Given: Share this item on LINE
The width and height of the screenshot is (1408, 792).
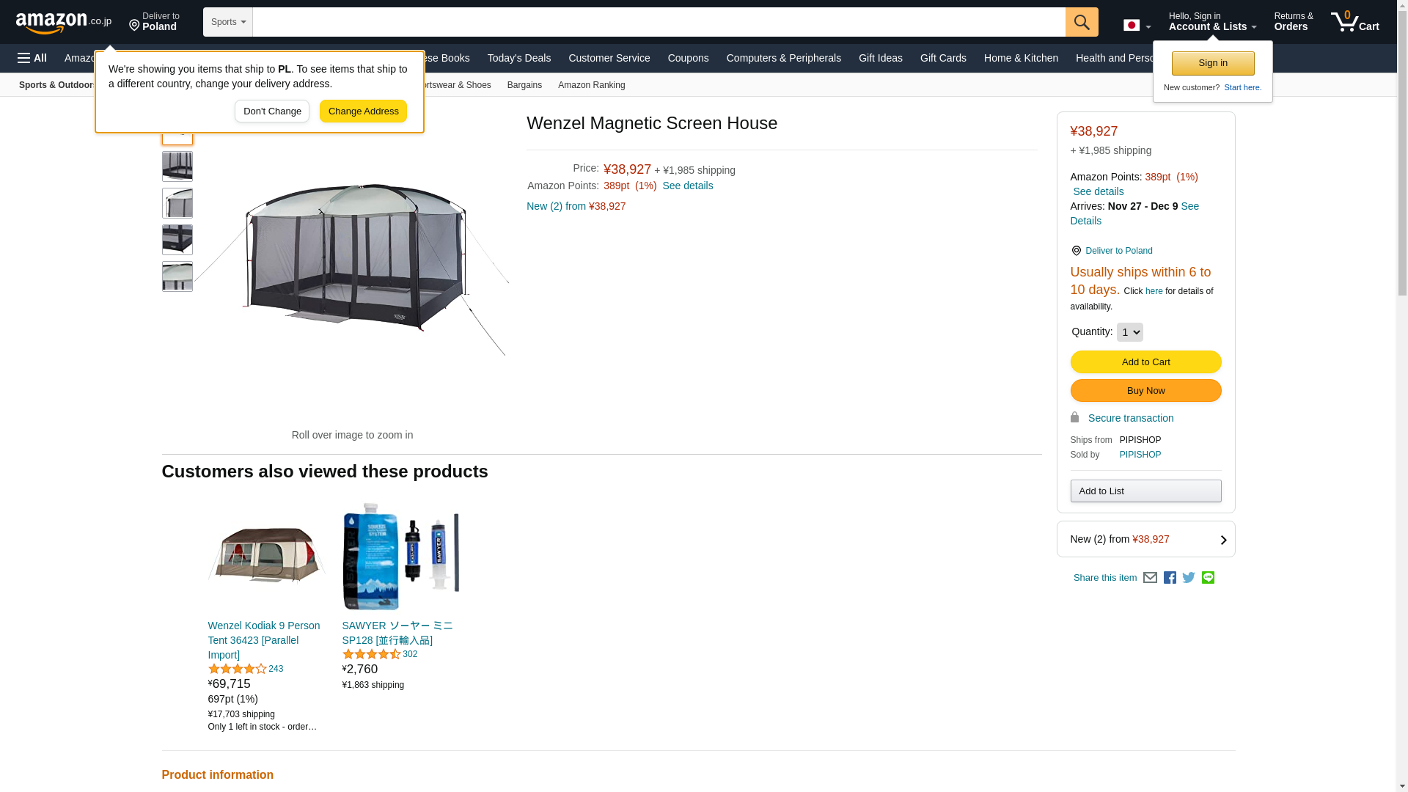Looking at the screenshot, I should pos(1208,578).
